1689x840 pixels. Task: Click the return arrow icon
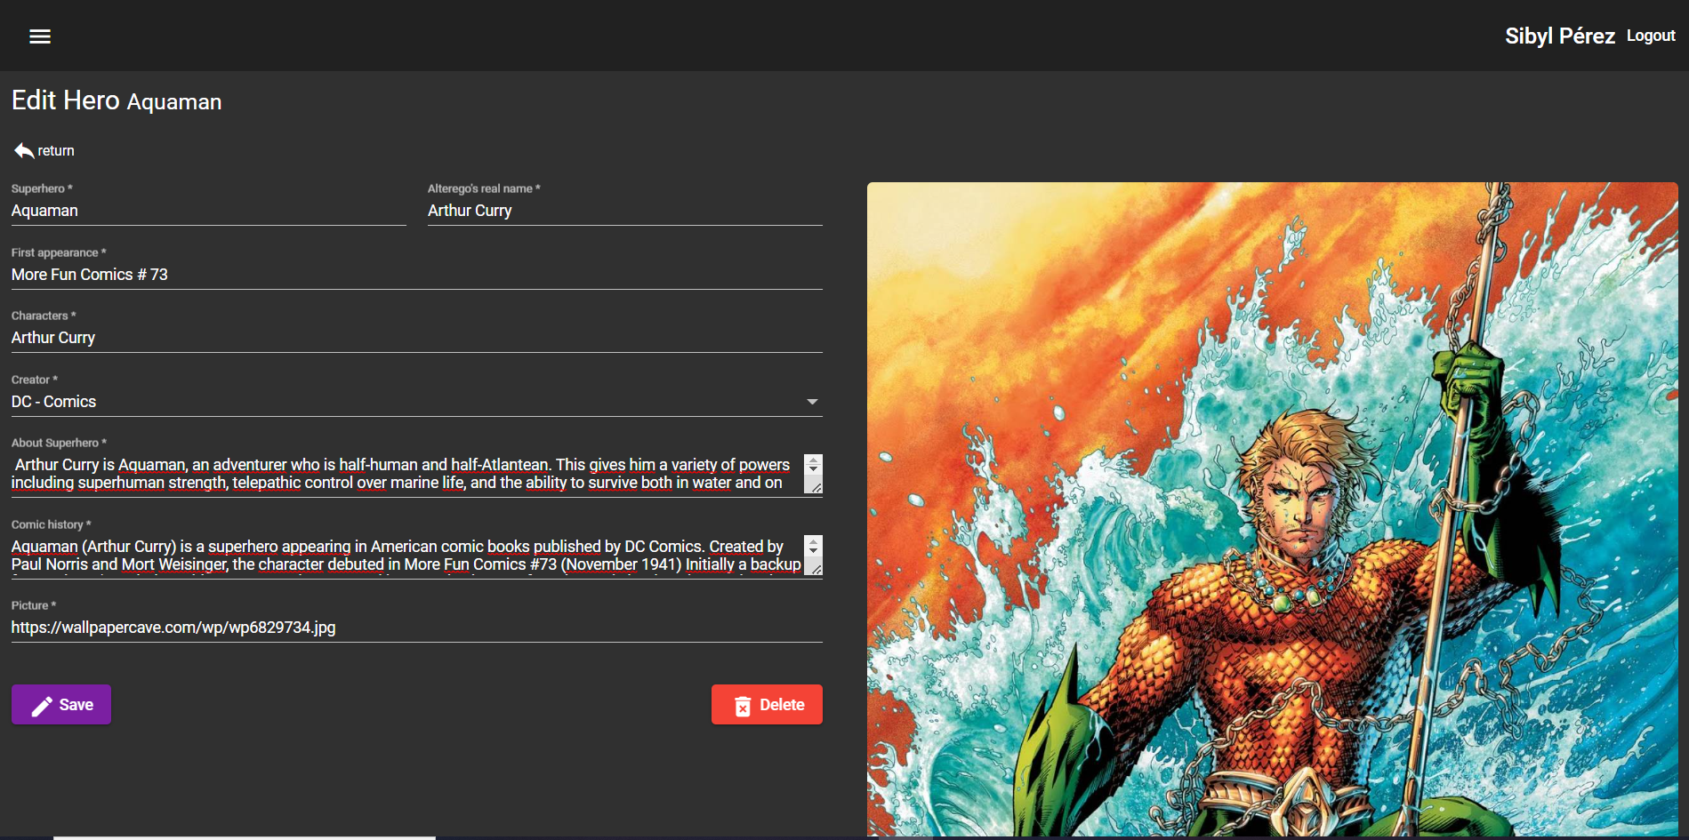tap(24, 151)
